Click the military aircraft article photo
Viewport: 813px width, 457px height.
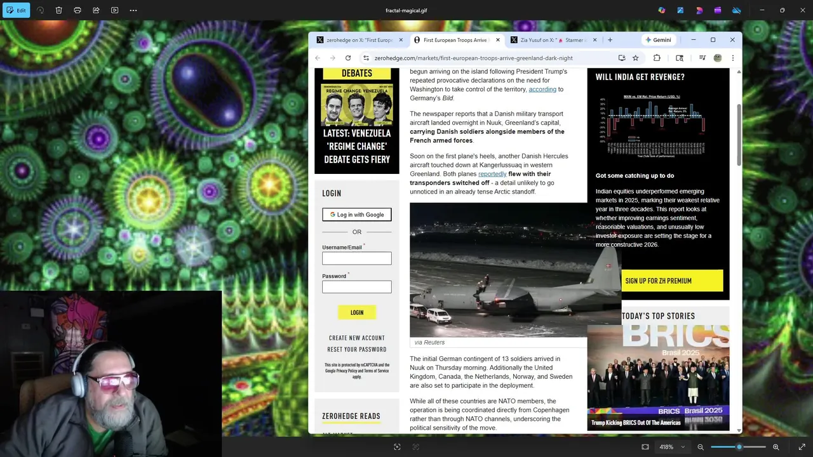click(x=515, y=270)
